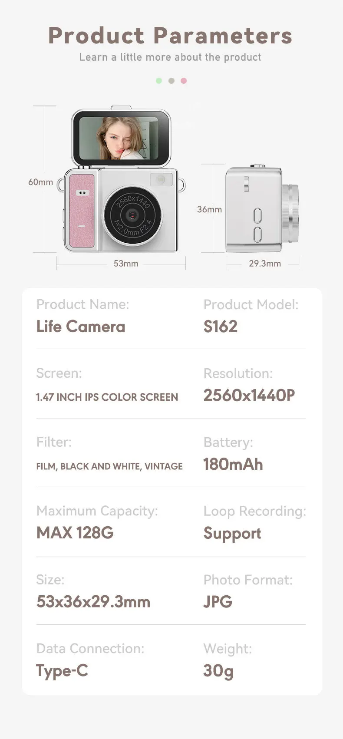Click the shutter button atop side-view camera
343x739 pixels.
pos(258,166)
